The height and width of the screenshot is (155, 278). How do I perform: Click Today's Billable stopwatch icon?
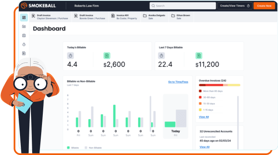pyautogui.click(x=71, y=56)
